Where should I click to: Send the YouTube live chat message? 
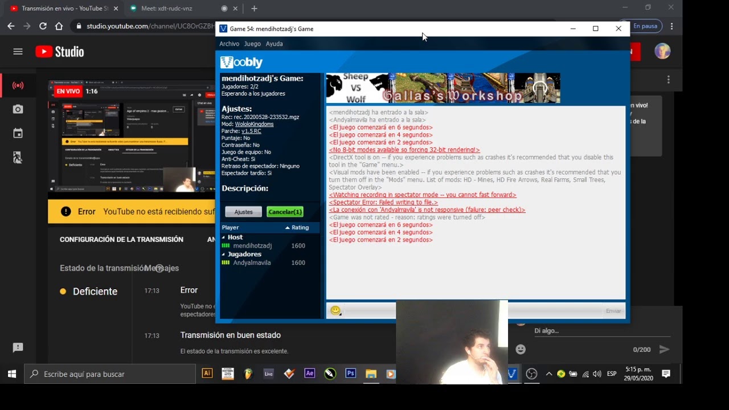pos(664,349)
